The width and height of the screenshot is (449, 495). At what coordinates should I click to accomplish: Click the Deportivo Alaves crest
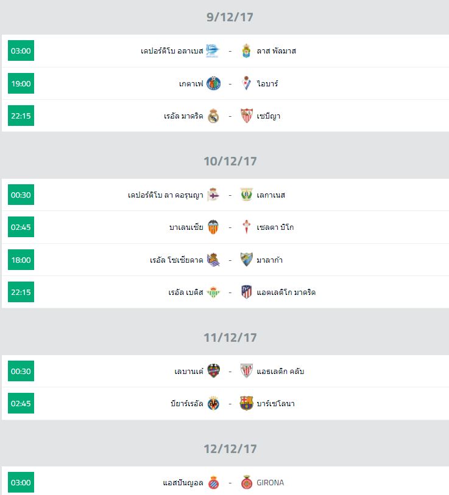[213, 51]
